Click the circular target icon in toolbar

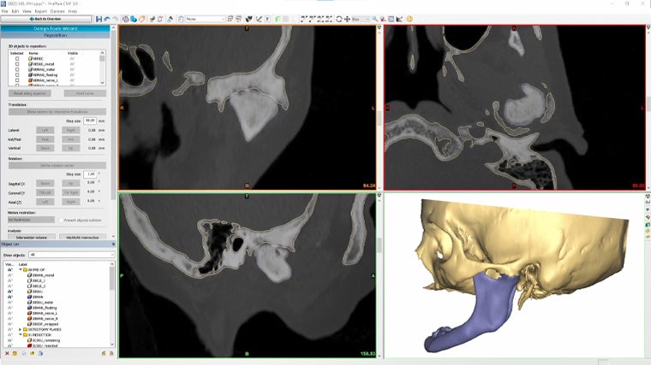point(125,19)
